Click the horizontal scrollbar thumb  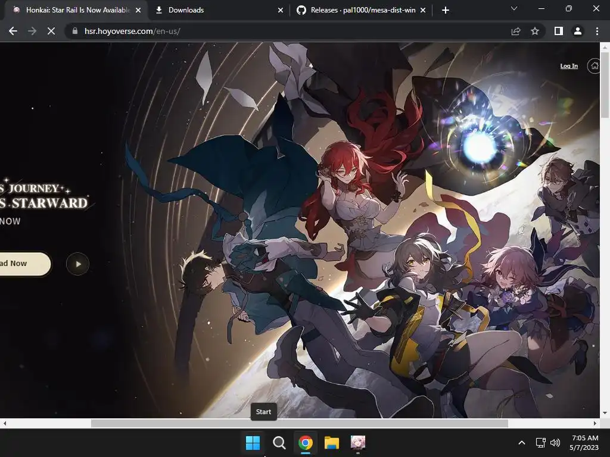coord(300,423)
